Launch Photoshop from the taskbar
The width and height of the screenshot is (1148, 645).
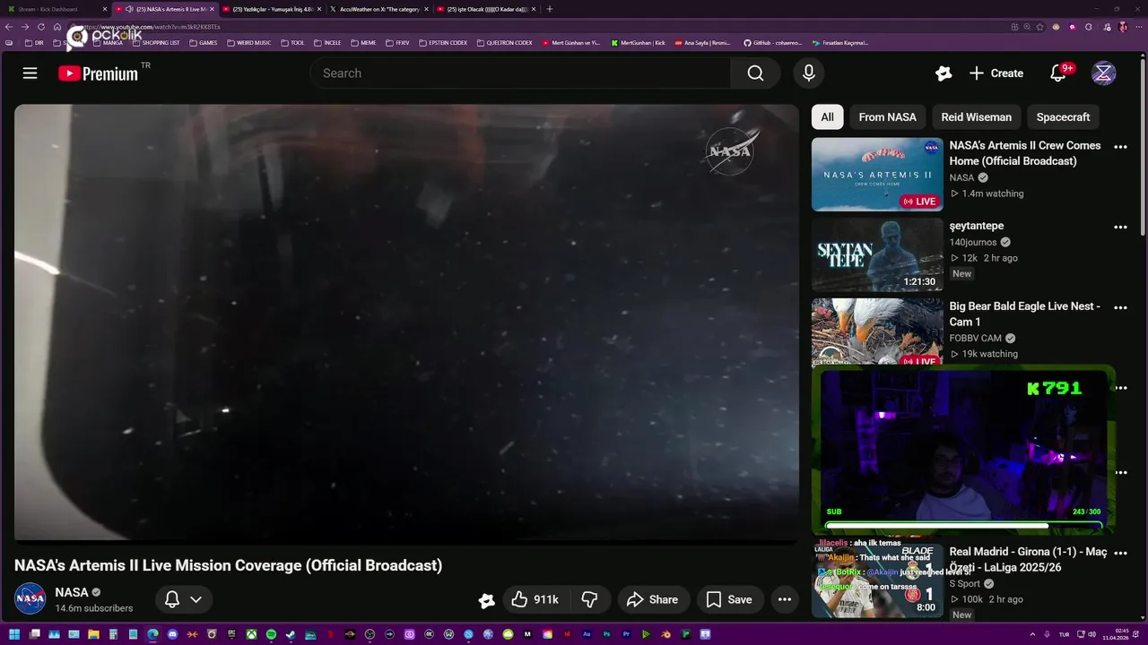[x=606, y=634]
